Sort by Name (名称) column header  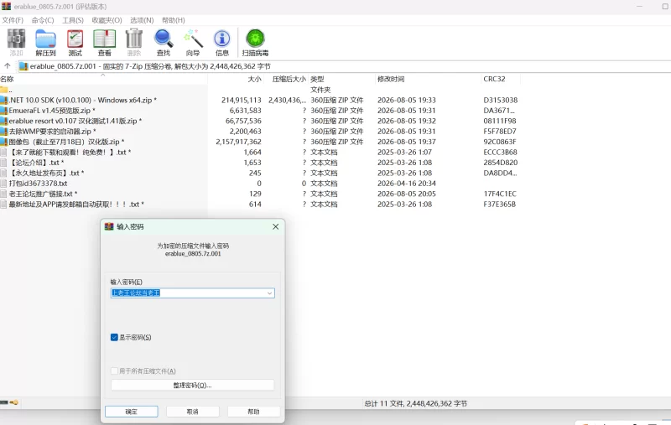(x=103, y=79)
